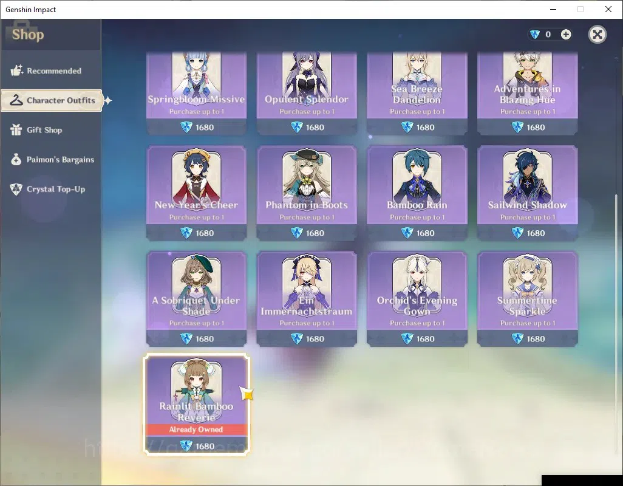This screenshot has height=486, width=623.
Task: Click the Paimon's Bargains pouch icon
Action: [x=16, y=159]
